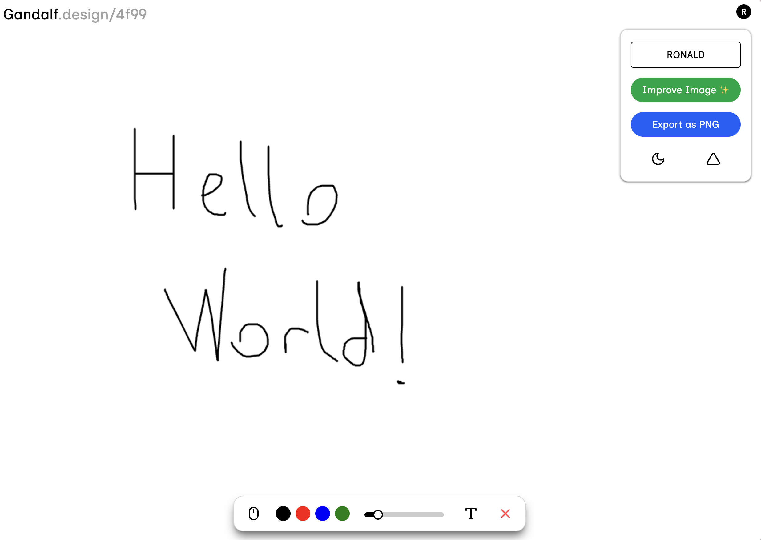Click the right end of the brush size slider
Viewport: 761px width, 540px height.
click(x=441, y=514)
